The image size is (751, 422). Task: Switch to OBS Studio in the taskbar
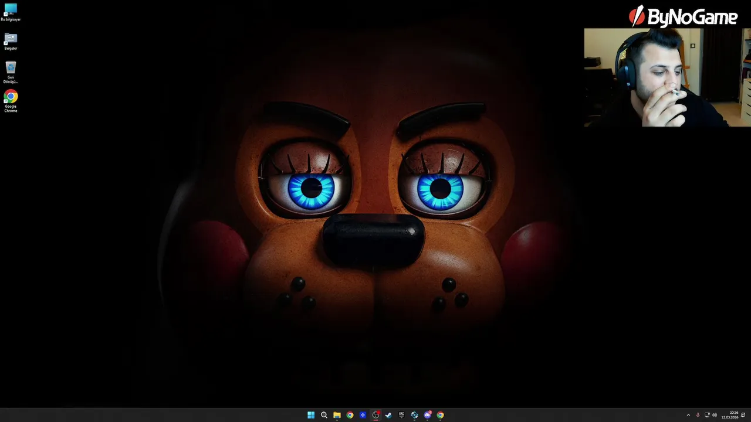click(x=375, y=415)
